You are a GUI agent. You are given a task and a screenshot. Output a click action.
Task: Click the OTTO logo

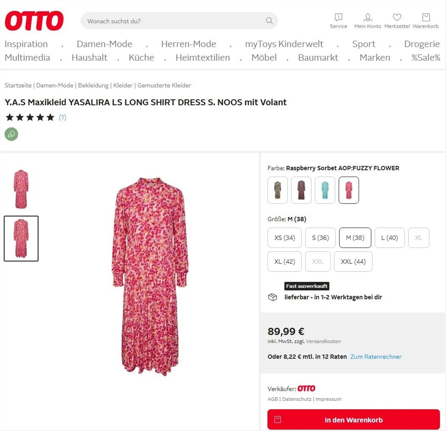pos(34,21)
